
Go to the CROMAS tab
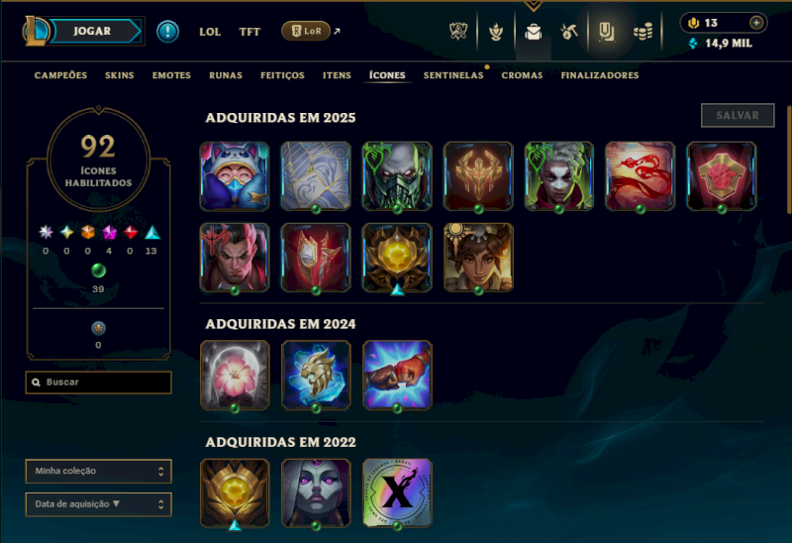522,75
